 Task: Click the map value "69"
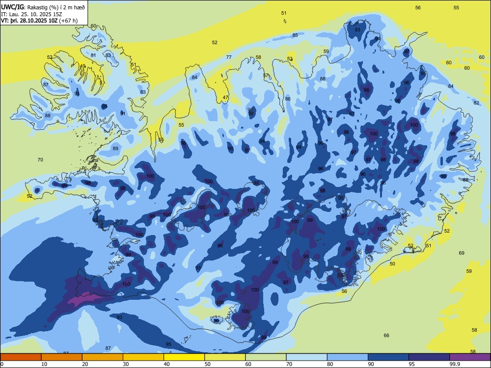tap(462, 253)
